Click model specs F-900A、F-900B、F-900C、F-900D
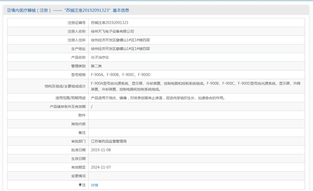Screen dimensions: 313x191 pyautogui.click(x=121, y=75)
